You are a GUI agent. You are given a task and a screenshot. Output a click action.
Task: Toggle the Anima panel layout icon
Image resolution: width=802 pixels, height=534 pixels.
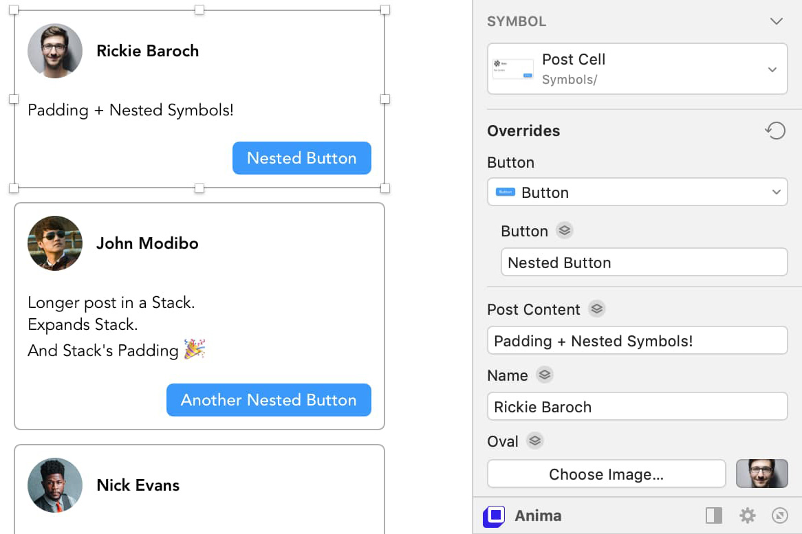pyautogui.click(x=714, y=515)
